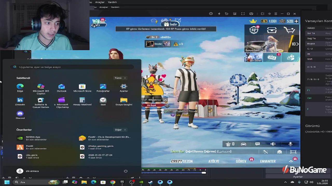Click the emulator back arrow icon

point(226,14)
